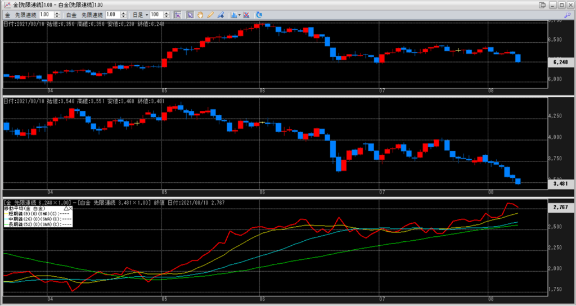Click the remove-indicator chart icon with red X
The width and height of the screenshot is (576, 306).
click(x=246, y=14)
